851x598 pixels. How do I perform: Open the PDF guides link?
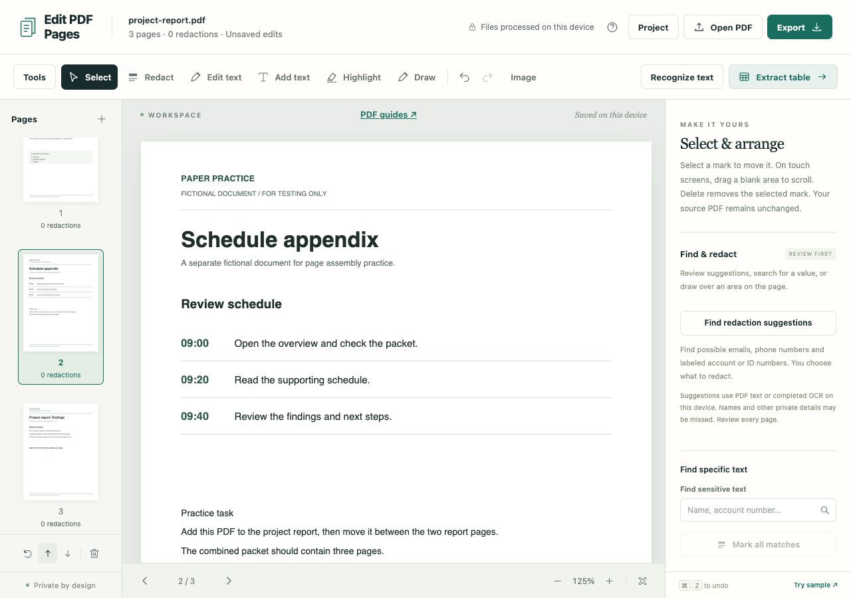(x=388, y=115)
